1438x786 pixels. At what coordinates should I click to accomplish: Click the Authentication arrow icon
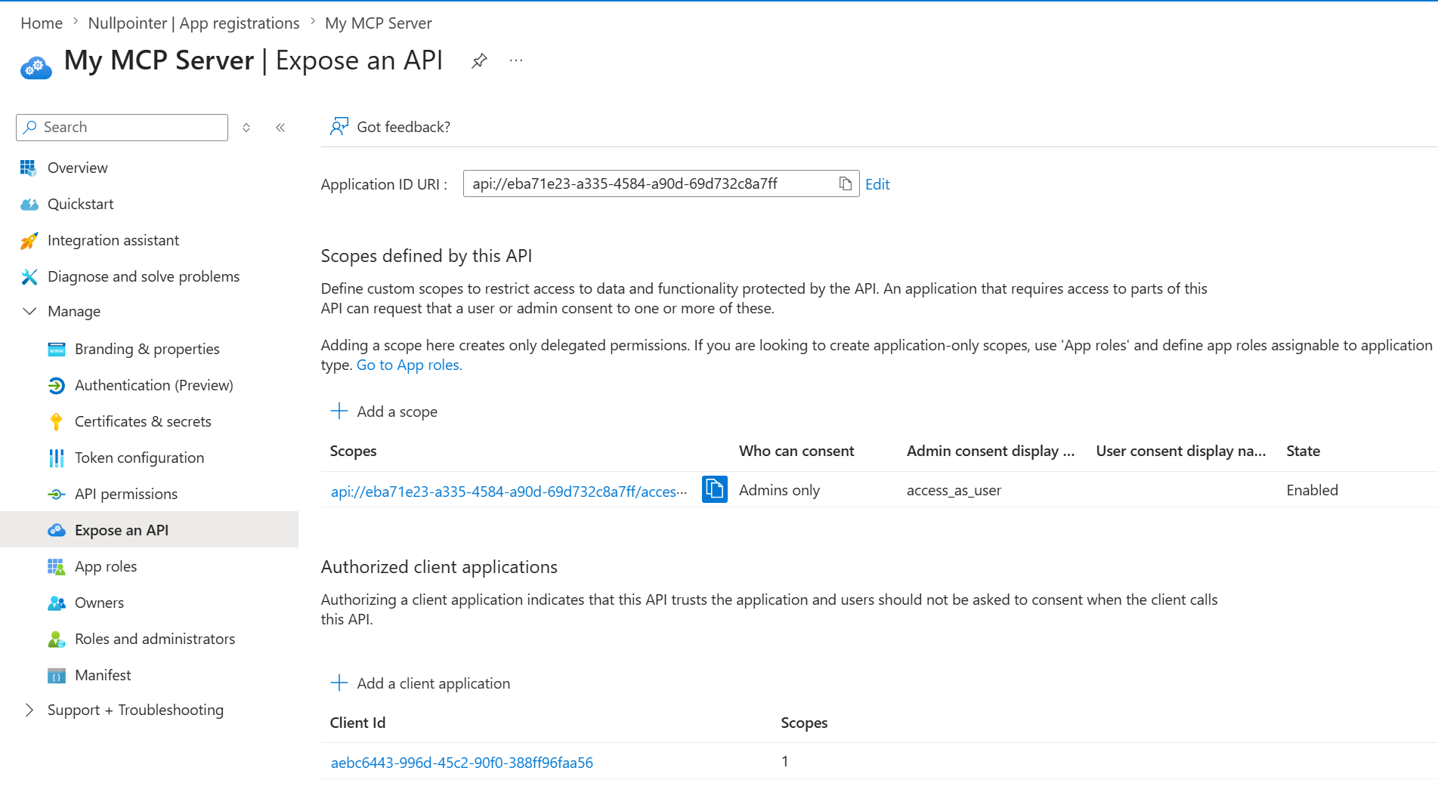[x=57, y=385]
